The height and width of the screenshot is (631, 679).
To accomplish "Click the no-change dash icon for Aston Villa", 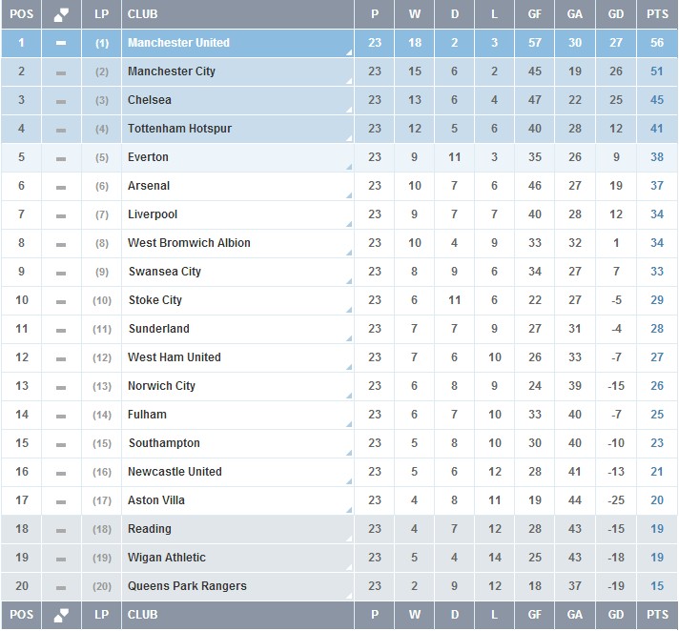I will tap(61, 500).
